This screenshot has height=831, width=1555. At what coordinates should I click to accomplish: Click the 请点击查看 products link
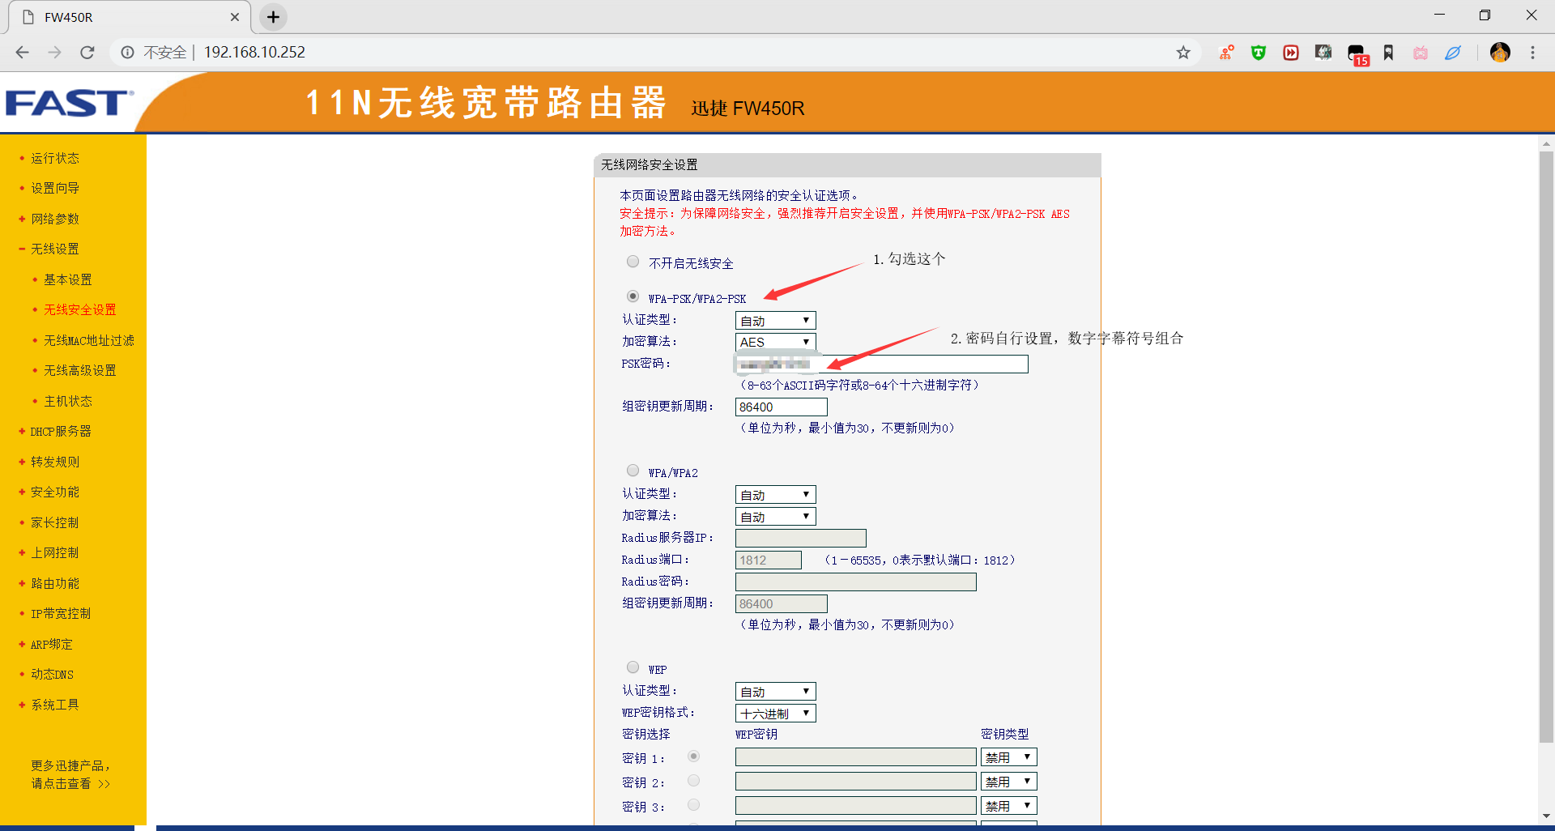(70, 783)
